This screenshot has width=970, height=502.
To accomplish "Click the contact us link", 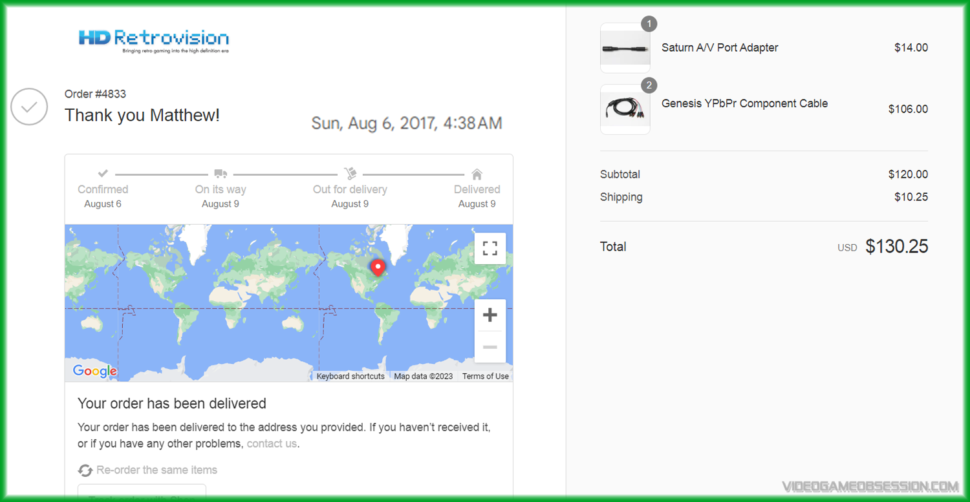I will pyautogui.click(x=272, y=444).
